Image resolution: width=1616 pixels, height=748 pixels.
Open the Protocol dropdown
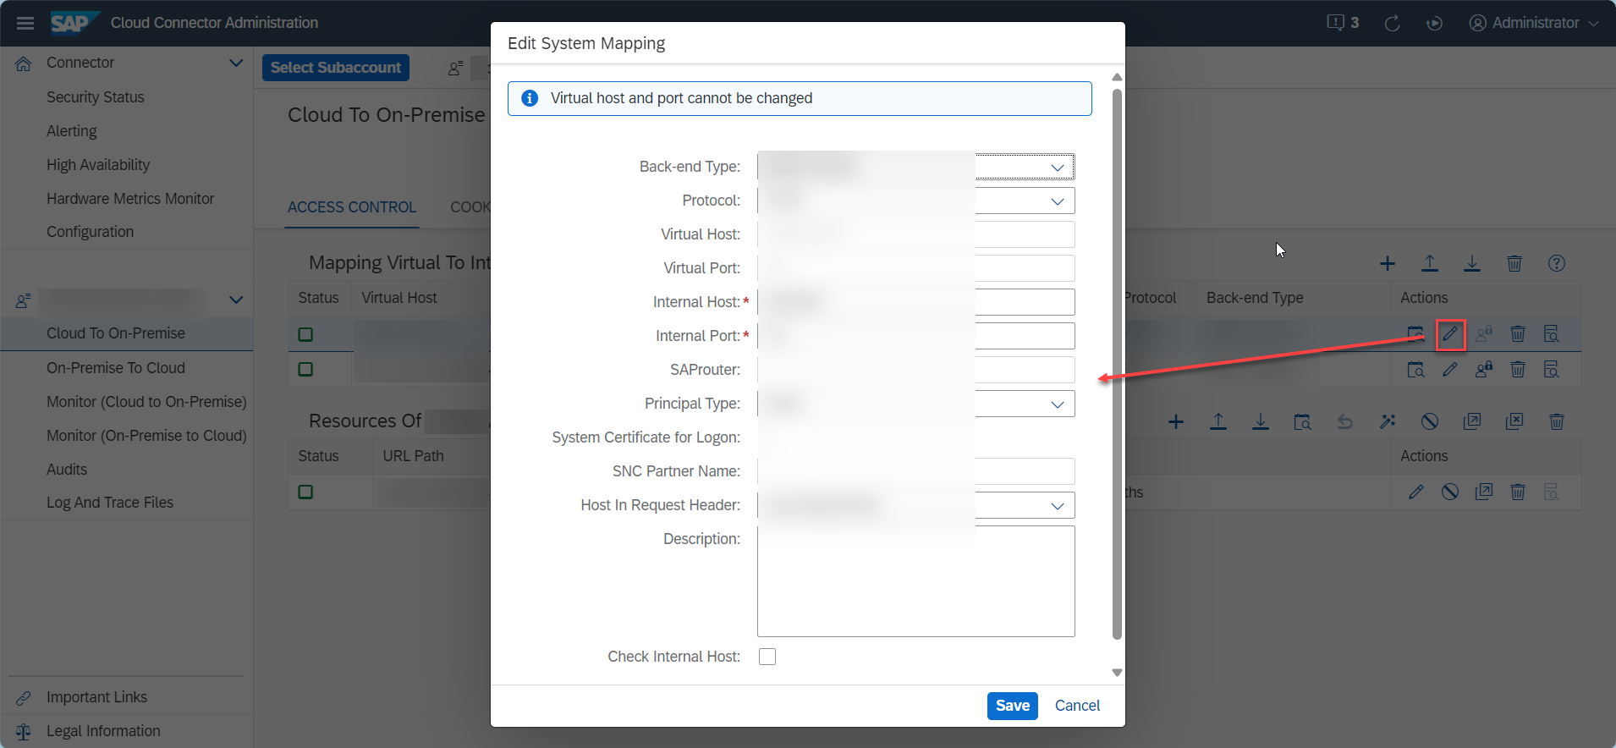click(x=1058, y=201)
